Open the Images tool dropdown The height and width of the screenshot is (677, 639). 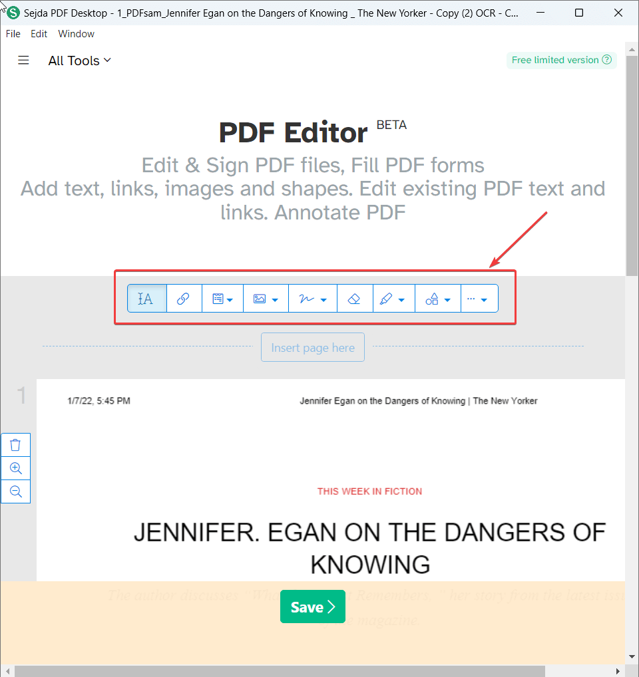tap(266, 299)
